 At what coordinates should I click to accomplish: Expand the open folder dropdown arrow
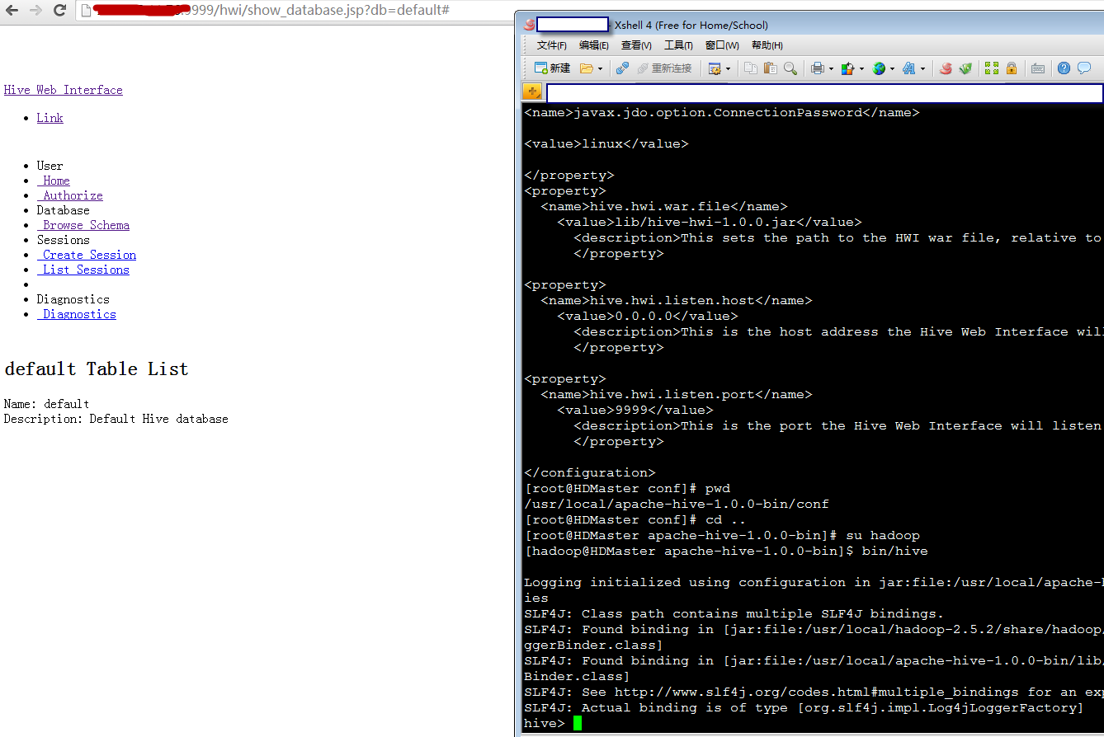(x=600, y=68)
